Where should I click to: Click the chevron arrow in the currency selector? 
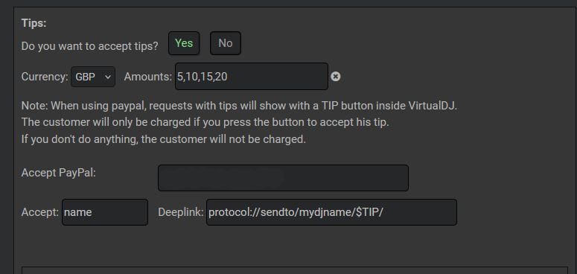pos(107,77)
